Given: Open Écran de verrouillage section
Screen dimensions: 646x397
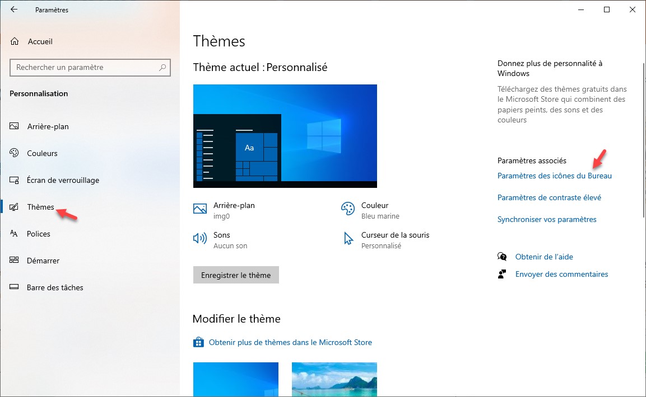Looking at the screenshot, I should tap(63, 180).
